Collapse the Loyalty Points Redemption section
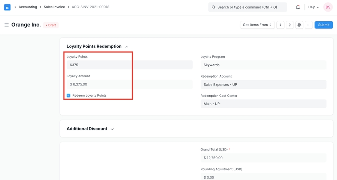337x180 pixels. tap(127, 47)
